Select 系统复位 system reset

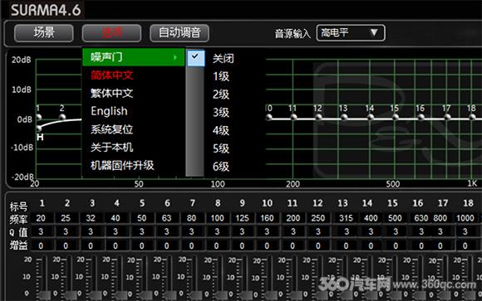(x=112, y=129)
